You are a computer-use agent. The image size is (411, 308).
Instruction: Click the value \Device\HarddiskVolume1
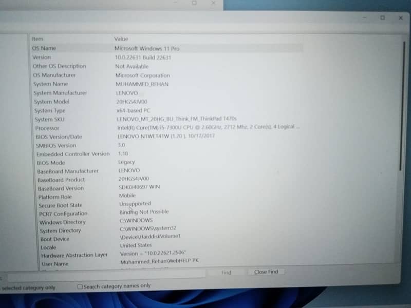coord(150,236)
